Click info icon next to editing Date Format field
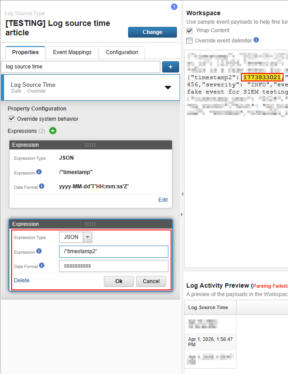The height and width of the screenshot is (374, 288). point(42,265)
